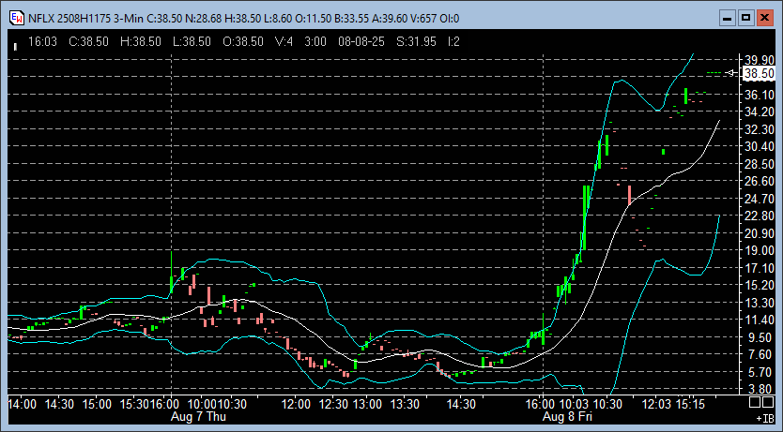Click the right square box above +IB
Screen dimensions: 783x432
[x=768, y=402]
